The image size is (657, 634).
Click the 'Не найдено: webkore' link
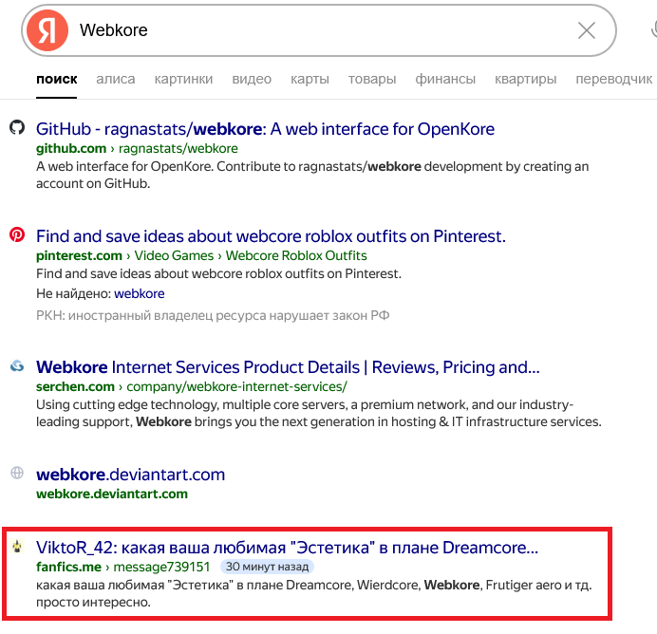[139, 293]
